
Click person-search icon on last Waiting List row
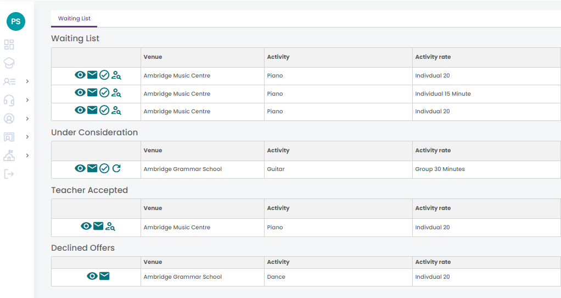click(x=116, y=111)
